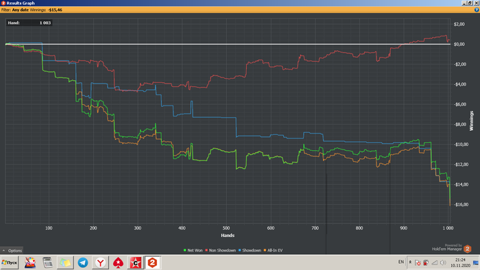
Task: Click the Holdem Manager 2 logo
Action: coord(467,249)
